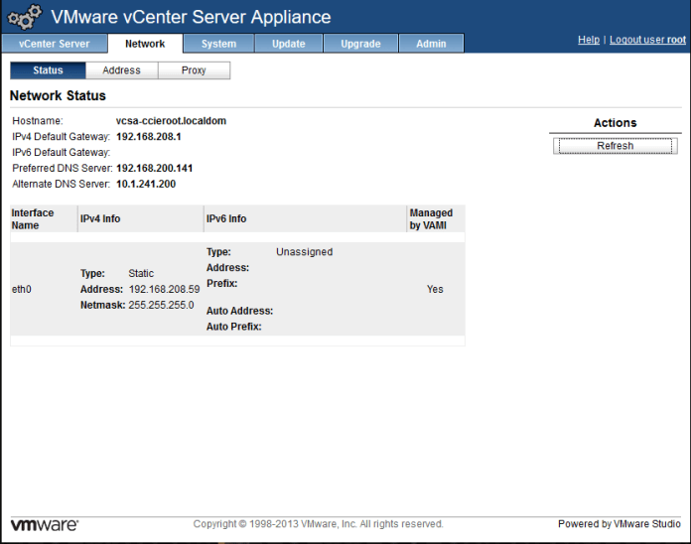Viewport: 691px width, 544px height.
Task: Click the hostname value vcsa-ccieroot.localdom
Action: [x=171, y=121]
